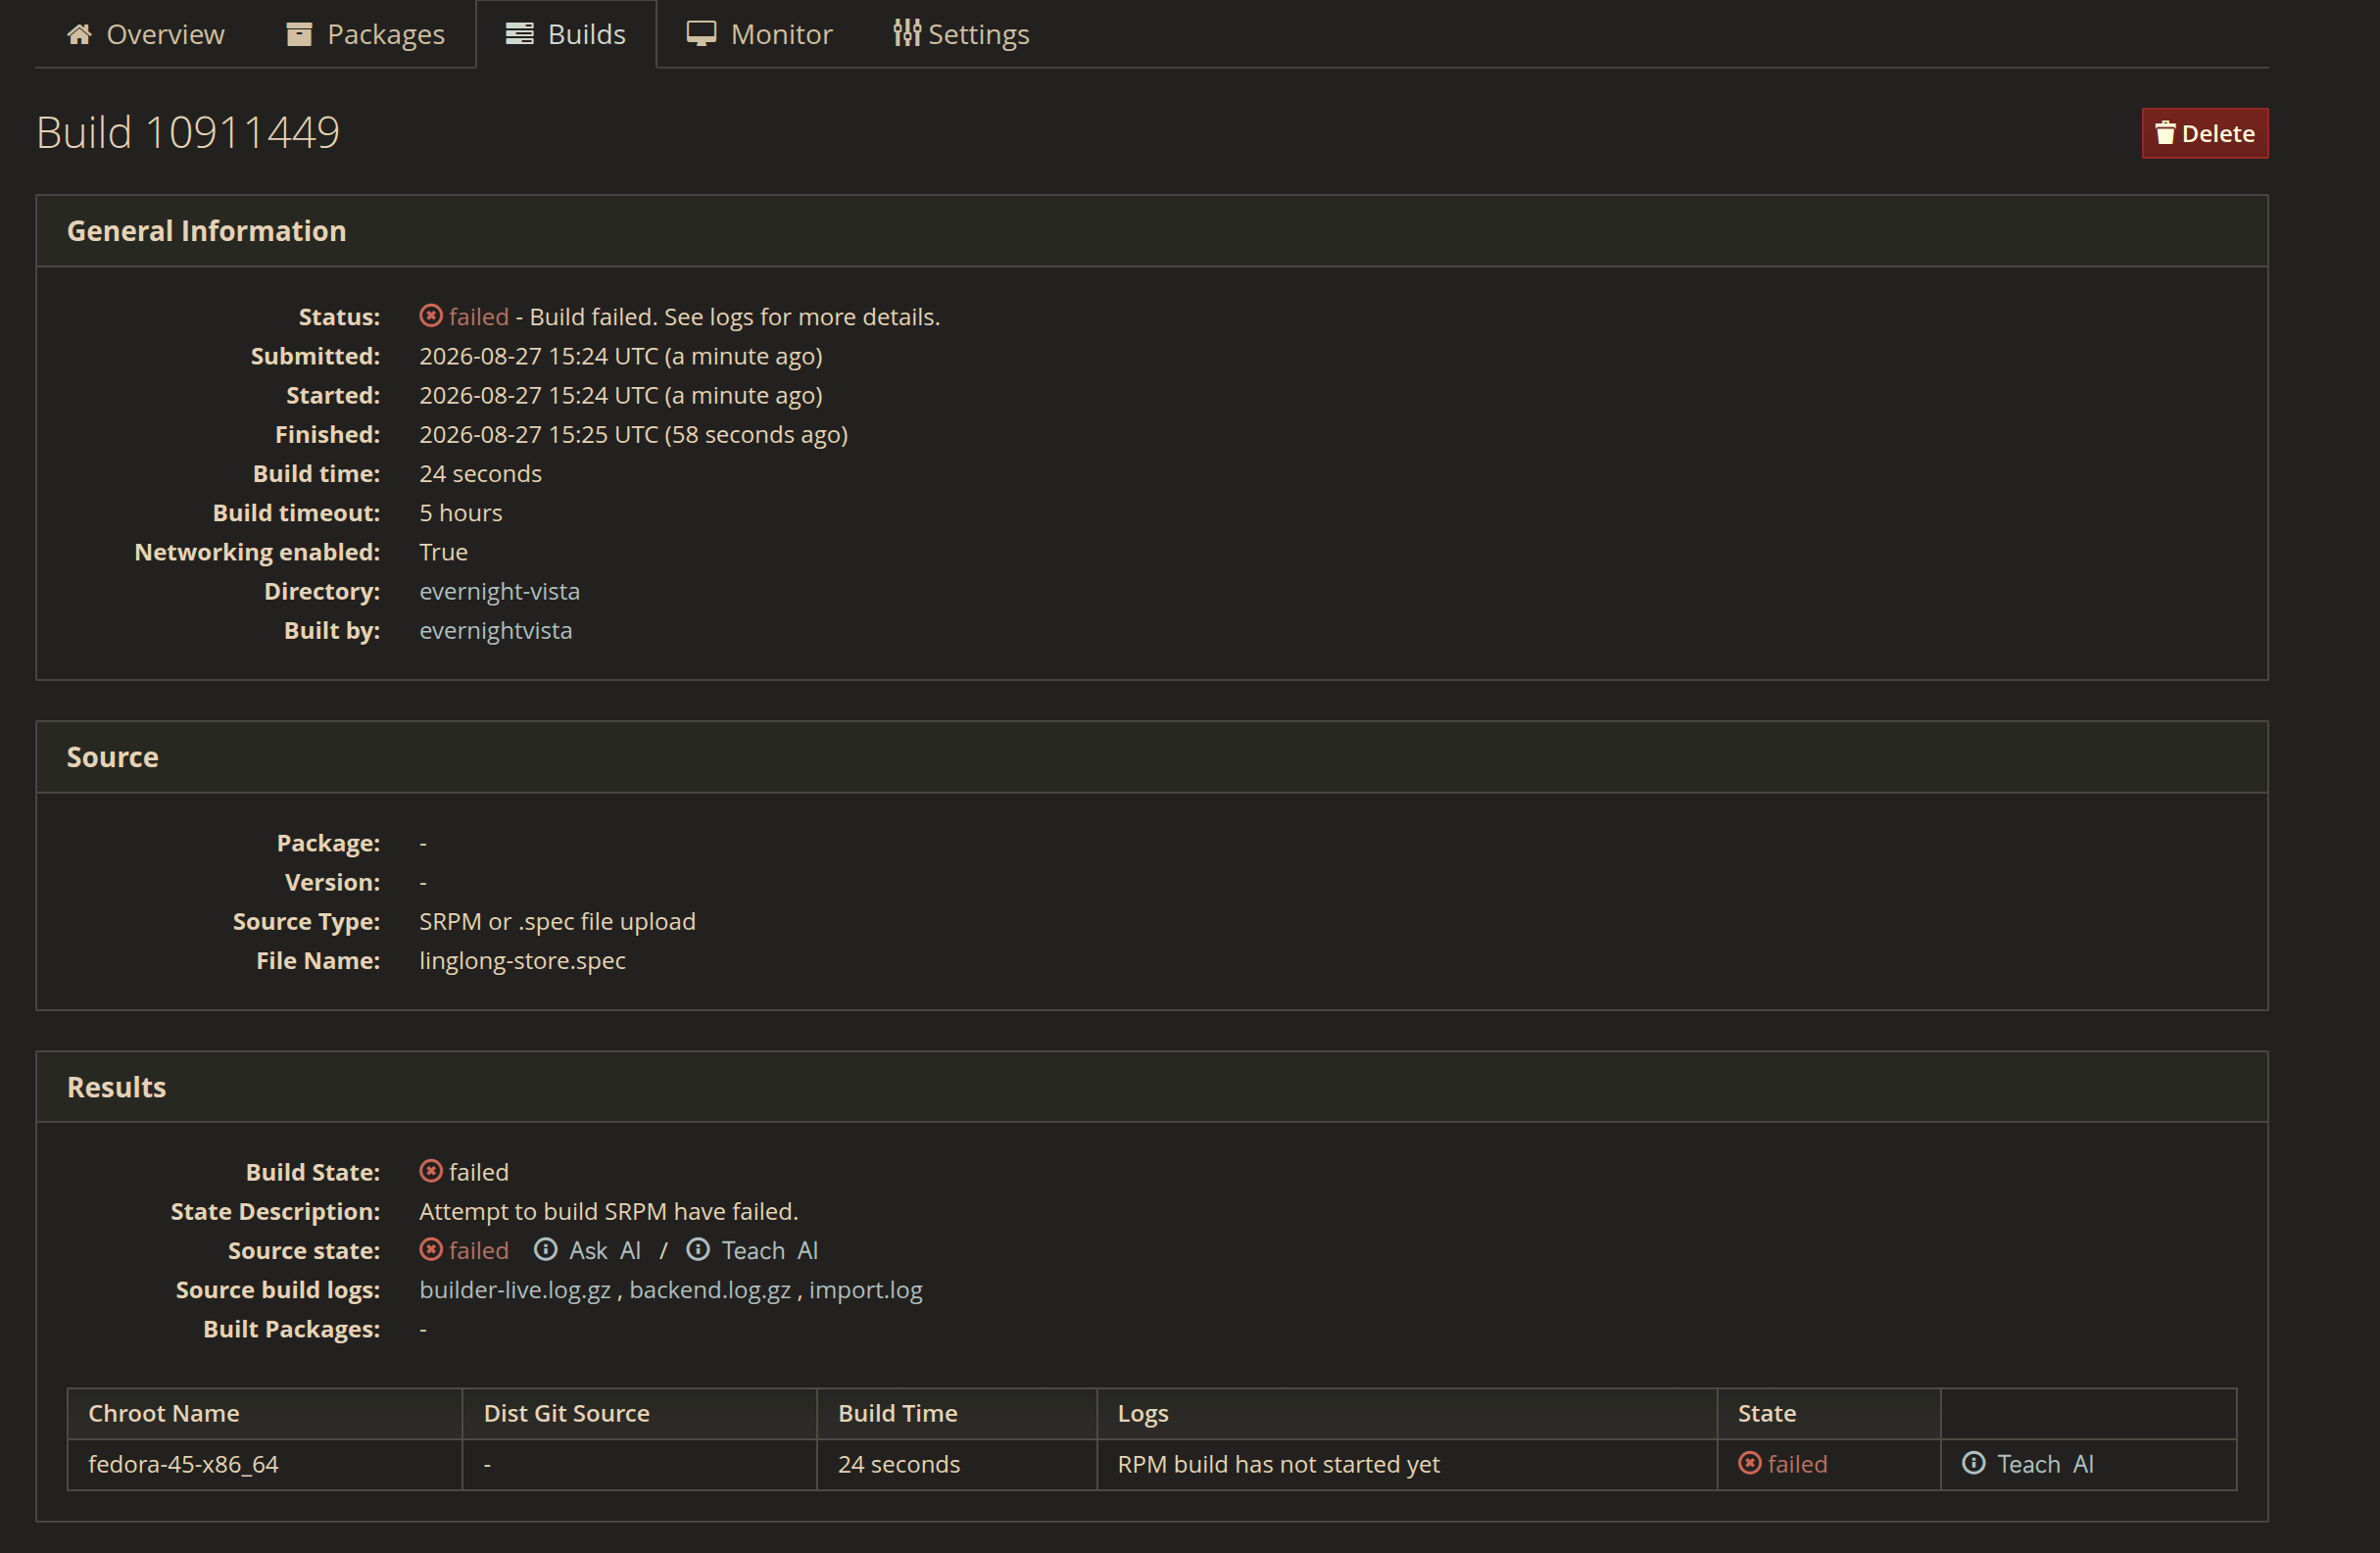Open the evernightvista user link
This screenshot has height=1553, width=2380.
click(x=496, y=630)
